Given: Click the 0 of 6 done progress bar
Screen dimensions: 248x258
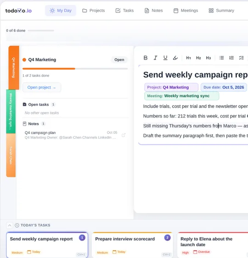Looking at the screenshot, I should click(x=41, y=30).
